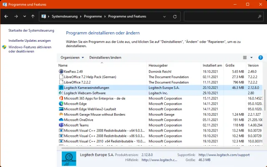Sort by the Größe column header
Viewport: 267px width, 167px height.
coord(234,66)
